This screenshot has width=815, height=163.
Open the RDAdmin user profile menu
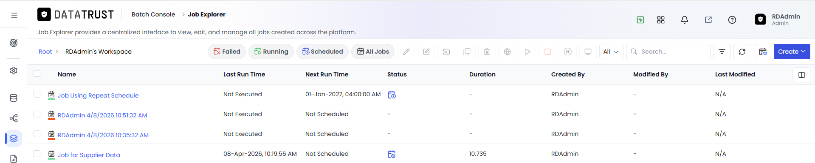click(x=777, y=19)
